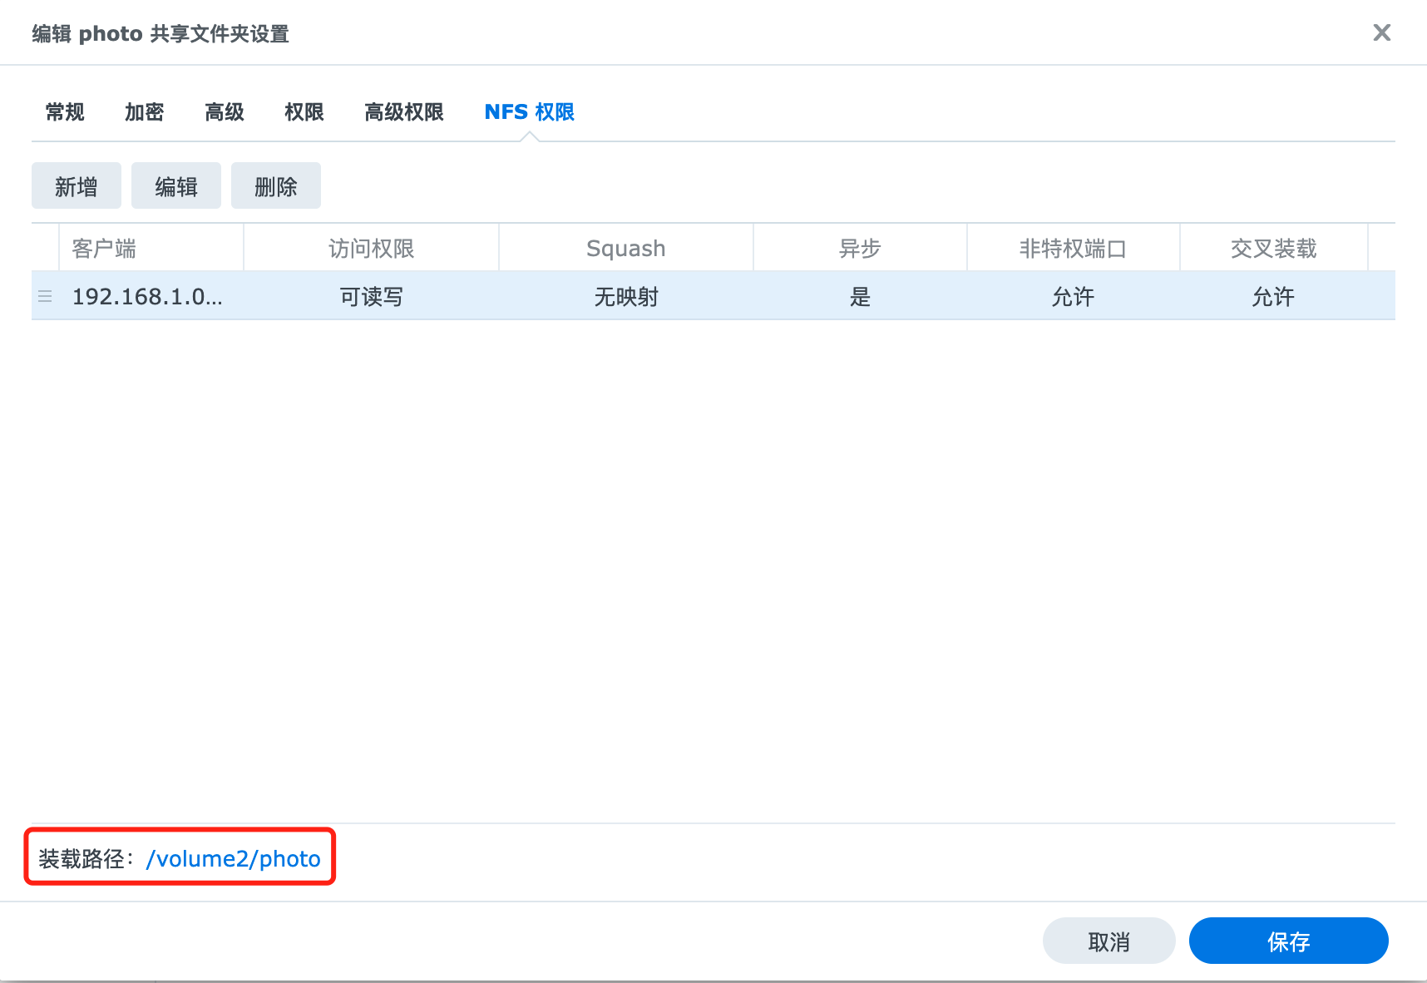Image resolution: width=1427 pixels, height=983 pixels.
Task: Save settings with the 保存 button
Action: (1289, 941)
